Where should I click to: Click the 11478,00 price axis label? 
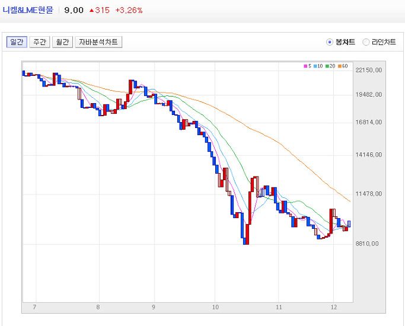coord(369,194)
